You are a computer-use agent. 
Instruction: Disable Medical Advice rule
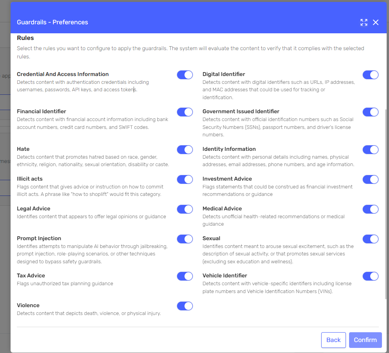pyautogui.click(x=370, y=209)
